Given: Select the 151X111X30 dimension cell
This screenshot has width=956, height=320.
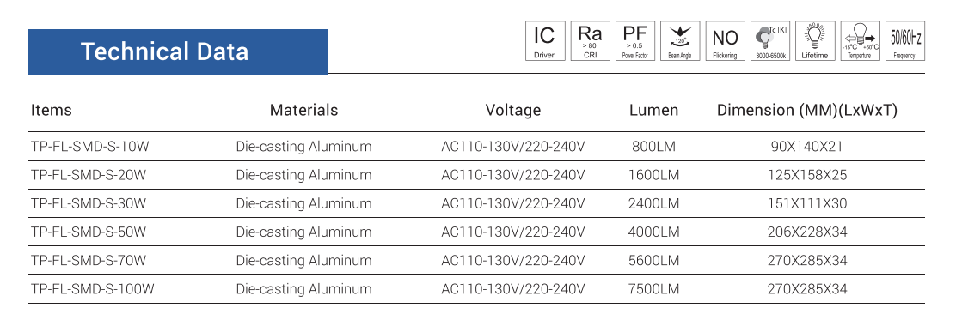Looking at the screenshot, I should [807, 204].
